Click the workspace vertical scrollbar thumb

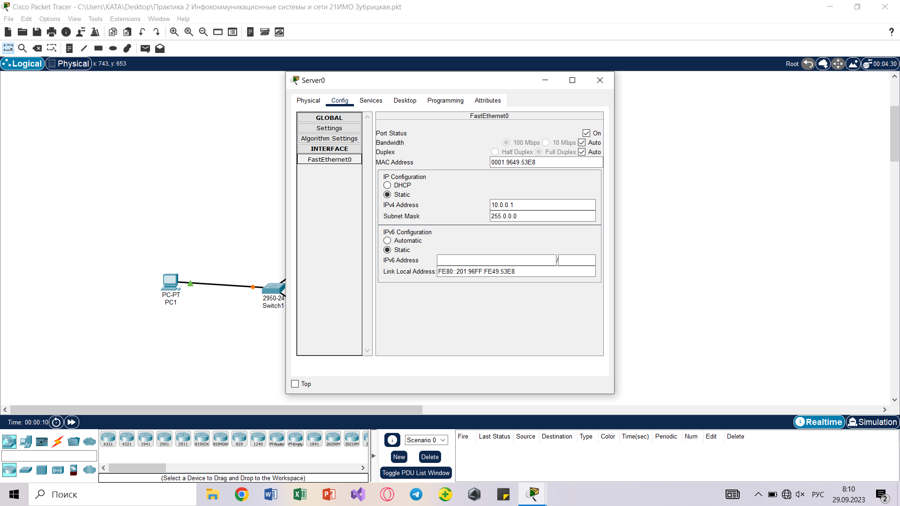tap(894, 134)
